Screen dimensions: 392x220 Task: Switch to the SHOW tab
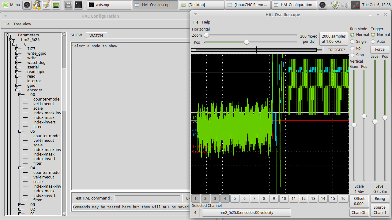tap(76, 35)
